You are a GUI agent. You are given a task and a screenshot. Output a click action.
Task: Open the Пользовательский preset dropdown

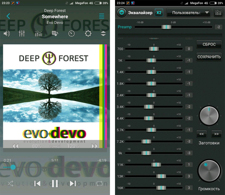[x=188, y=13]
